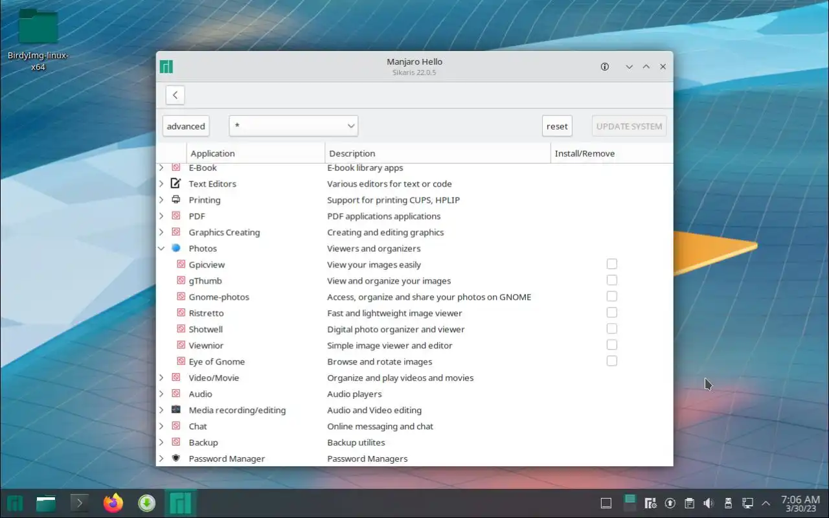Open the file manager from the taskbar
Screen dimensions: 829x518
pos(46,503)
